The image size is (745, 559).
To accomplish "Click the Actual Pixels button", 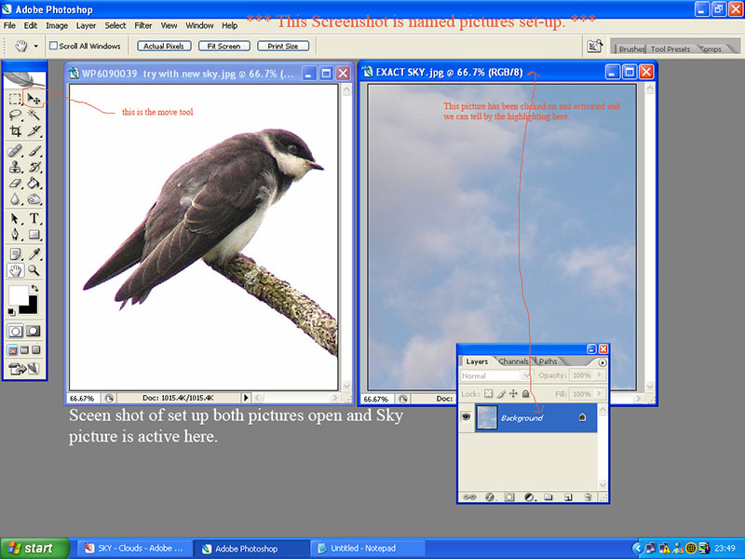I will click(x=164, y=46).
